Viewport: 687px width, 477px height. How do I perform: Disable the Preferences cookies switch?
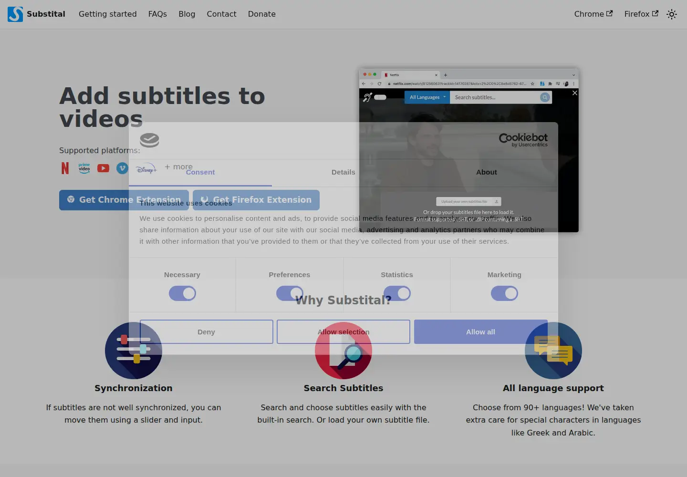[290, 293]
